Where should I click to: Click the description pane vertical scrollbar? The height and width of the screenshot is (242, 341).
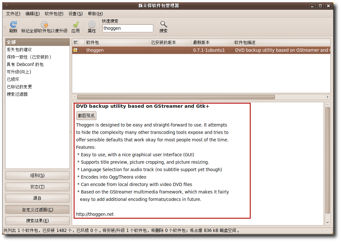pyautogui.click(x=327, y=160)
